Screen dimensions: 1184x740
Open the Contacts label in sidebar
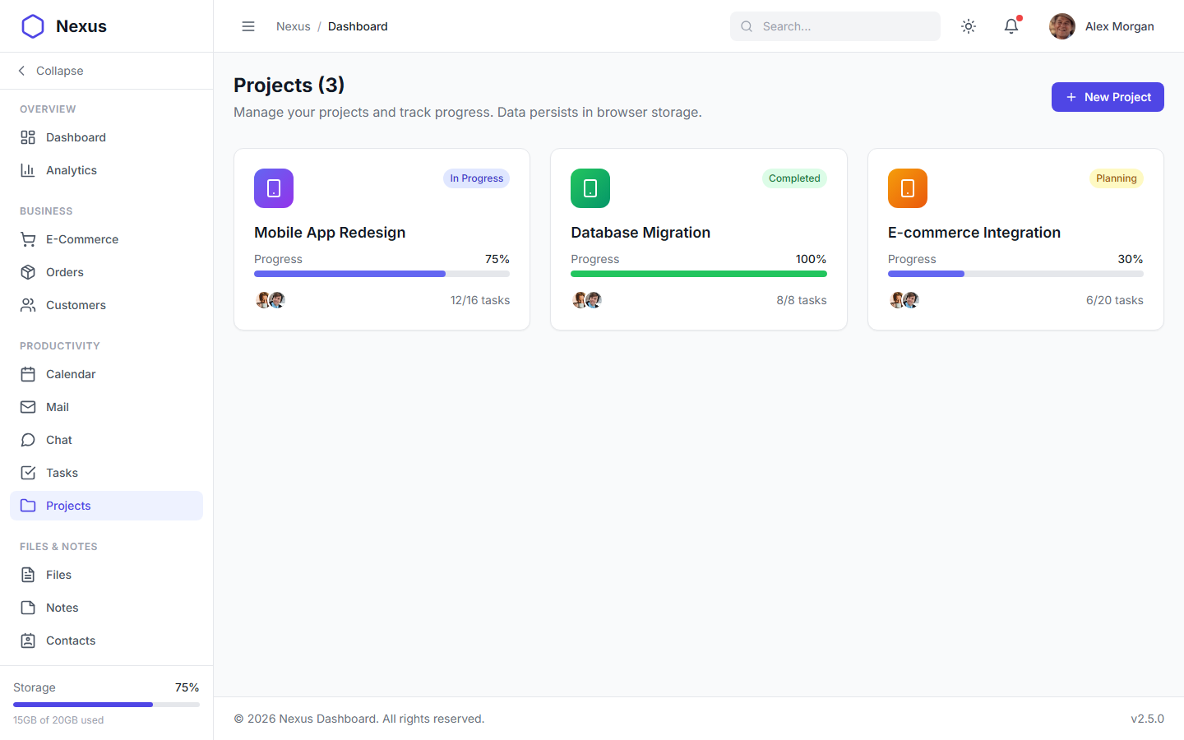click(71, 641)
